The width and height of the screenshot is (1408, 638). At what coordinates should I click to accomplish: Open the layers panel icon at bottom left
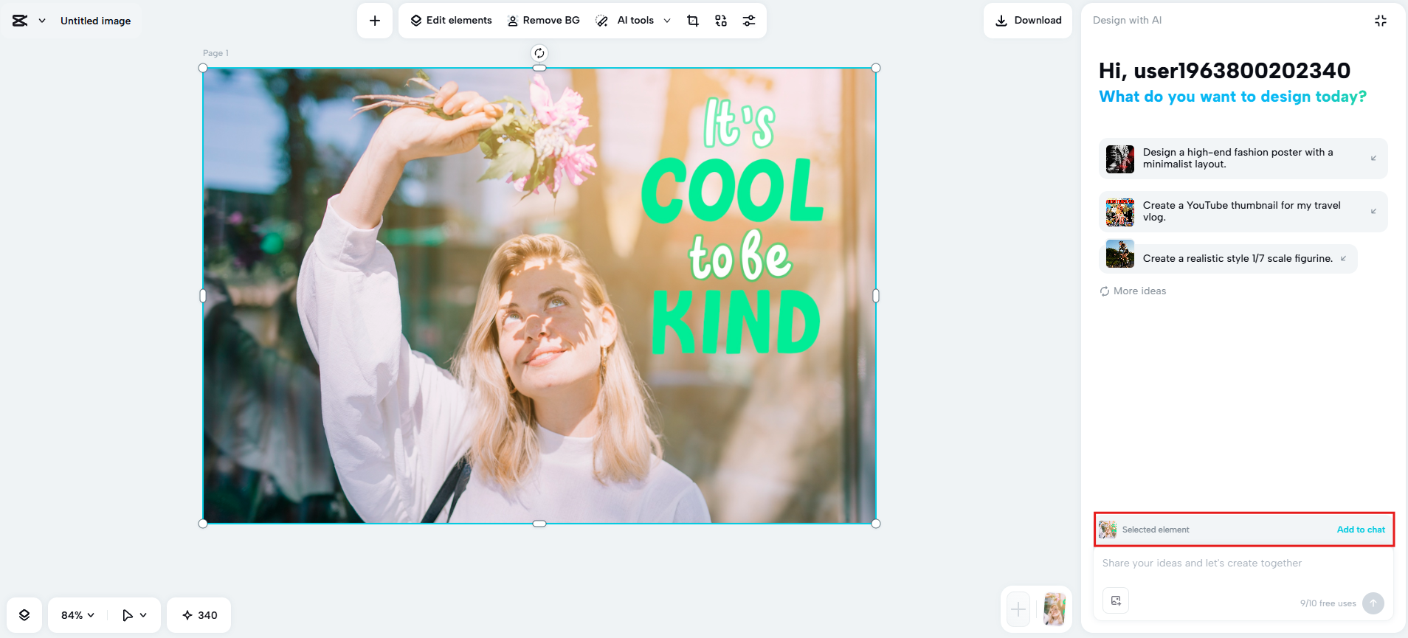(24, 615)
